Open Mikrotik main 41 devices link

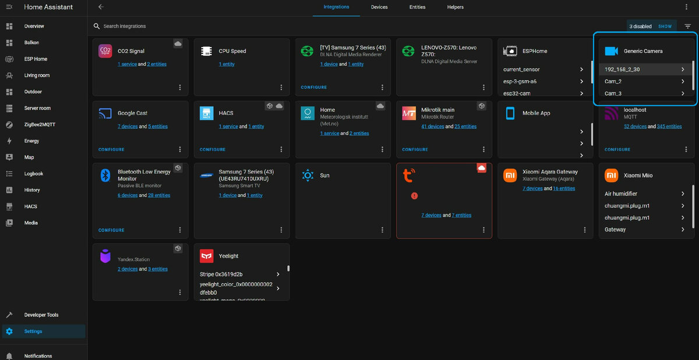[433, 126]
